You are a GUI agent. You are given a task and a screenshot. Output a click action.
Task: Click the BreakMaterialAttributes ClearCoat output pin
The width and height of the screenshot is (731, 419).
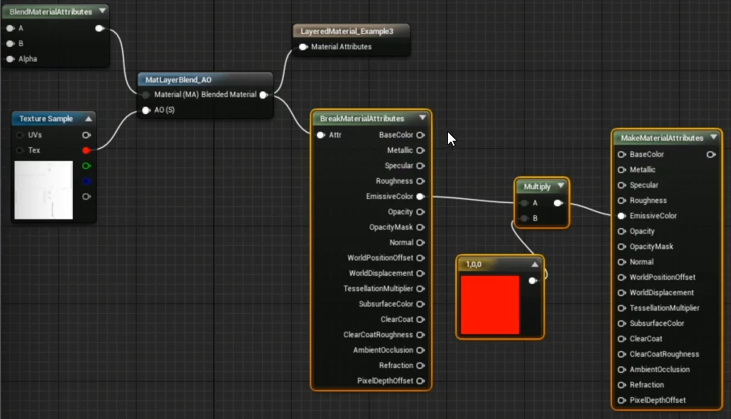coord(420,320)
